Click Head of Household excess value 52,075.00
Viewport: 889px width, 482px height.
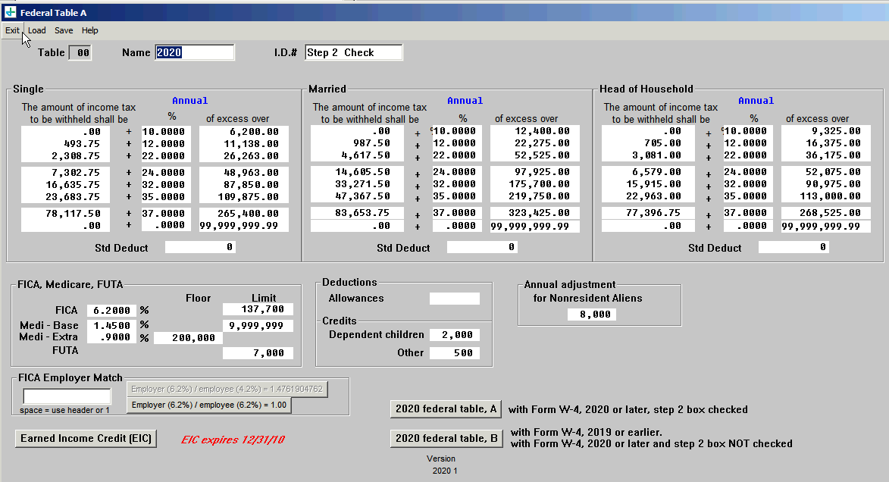tap(825, 172)
